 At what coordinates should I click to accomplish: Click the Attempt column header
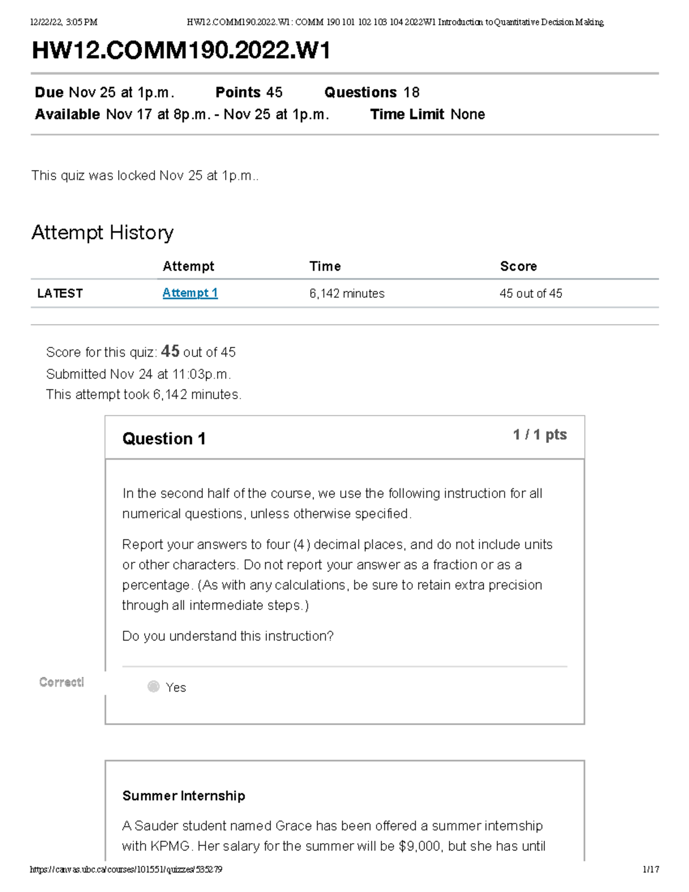click(188, 266)
